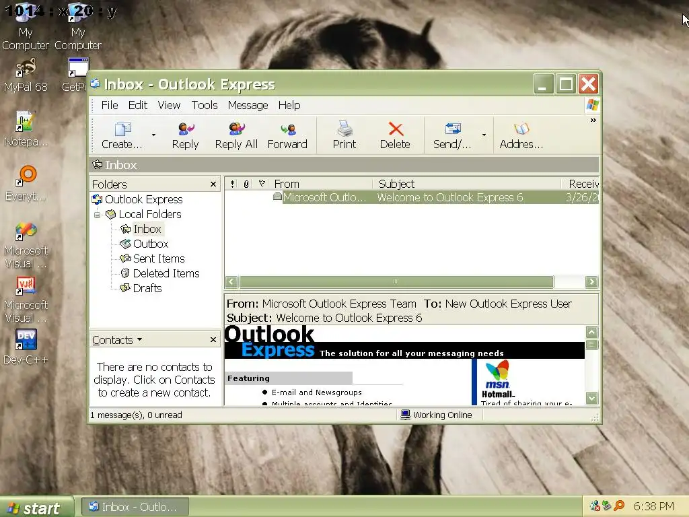
Task: Show more toolbar buttons chevron
Action: (x=593, y=120)
